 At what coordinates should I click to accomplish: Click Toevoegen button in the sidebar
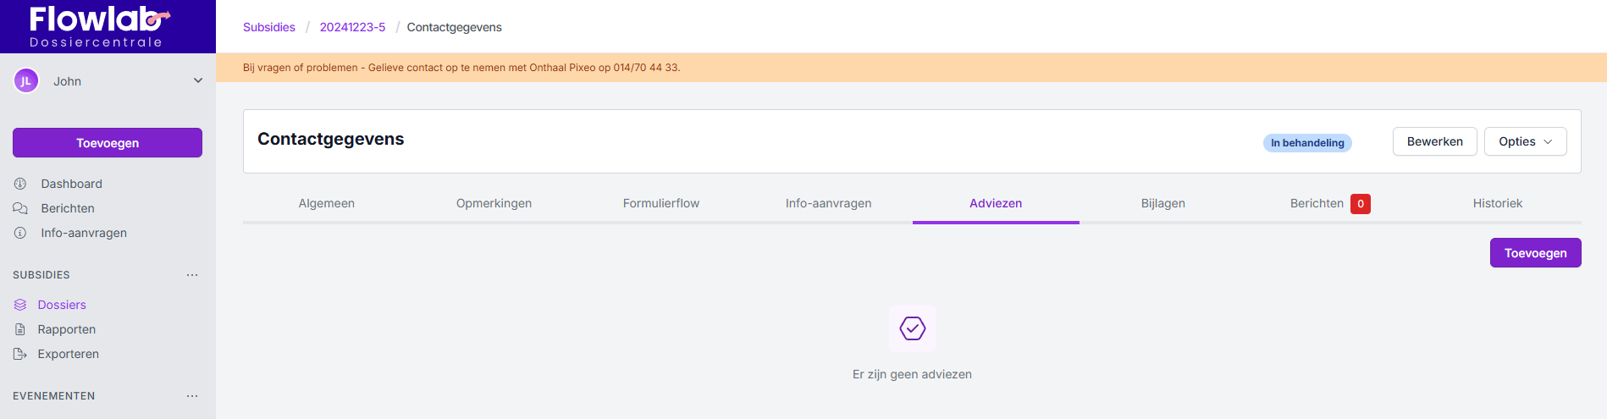tap(108, 143)
